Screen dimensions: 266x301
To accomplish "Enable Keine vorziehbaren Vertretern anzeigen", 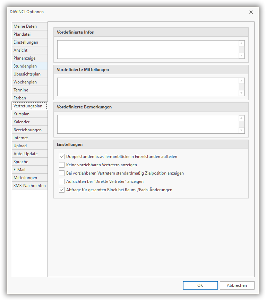I will 62,165.
